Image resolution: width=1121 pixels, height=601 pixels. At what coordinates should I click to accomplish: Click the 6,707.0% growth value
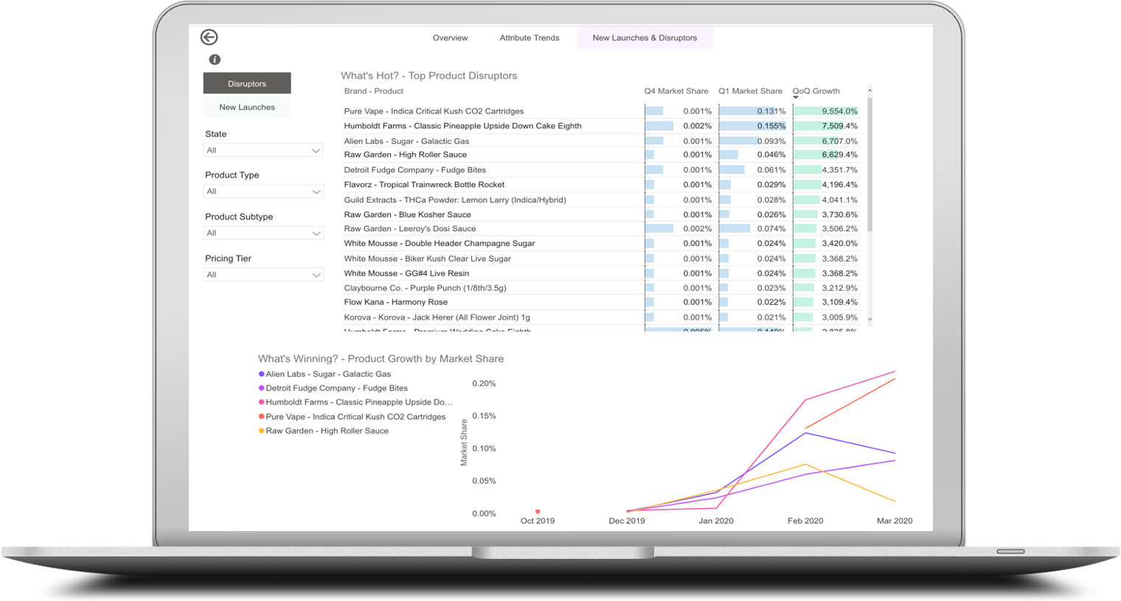point(839,141)
